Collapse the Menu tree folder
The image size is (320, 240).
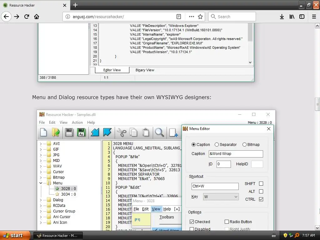(x=41, y=183)
